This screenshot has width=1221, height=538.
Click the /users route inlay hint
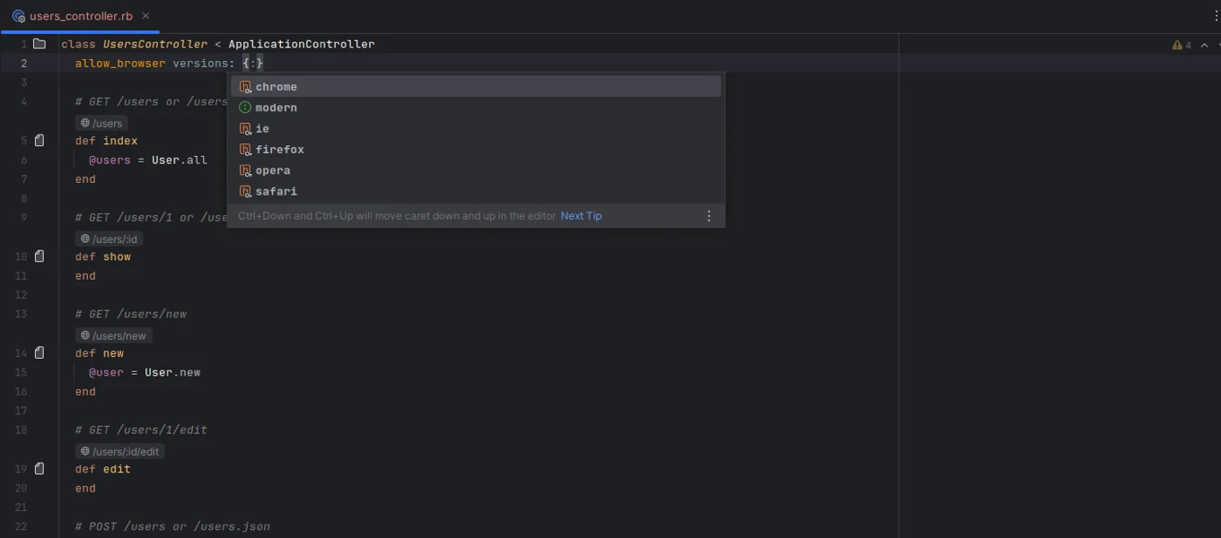tap(101, 123)
